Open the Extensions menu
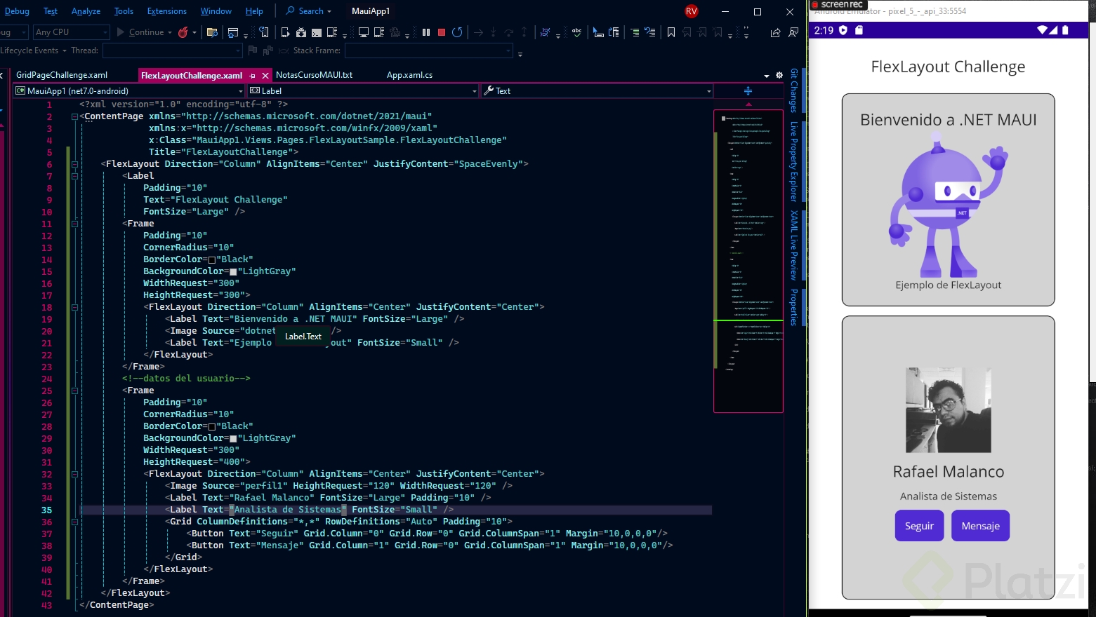 click(166, 11)
